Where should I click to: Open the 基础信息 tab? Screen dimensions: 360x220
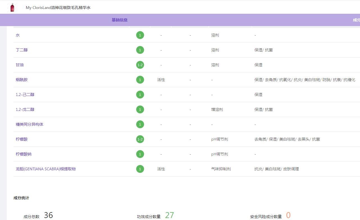(x=120, y=20)
